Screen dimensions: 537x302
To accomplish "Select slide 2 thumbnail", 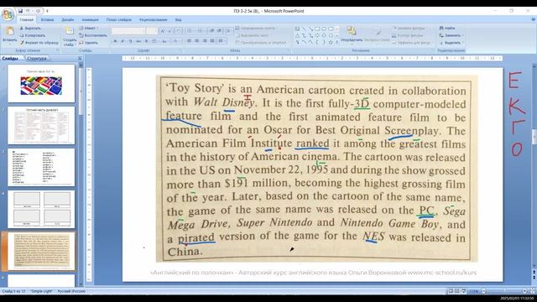I will click(x=41, y=125).
